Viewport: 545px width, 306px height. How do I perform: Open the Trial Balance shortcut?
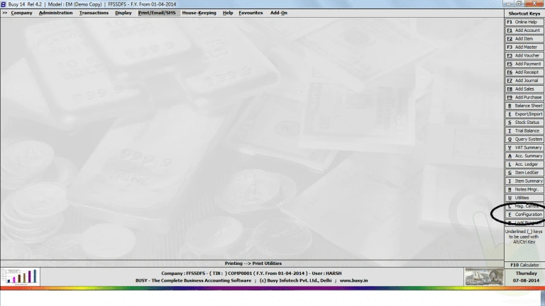tap(524, 131)
